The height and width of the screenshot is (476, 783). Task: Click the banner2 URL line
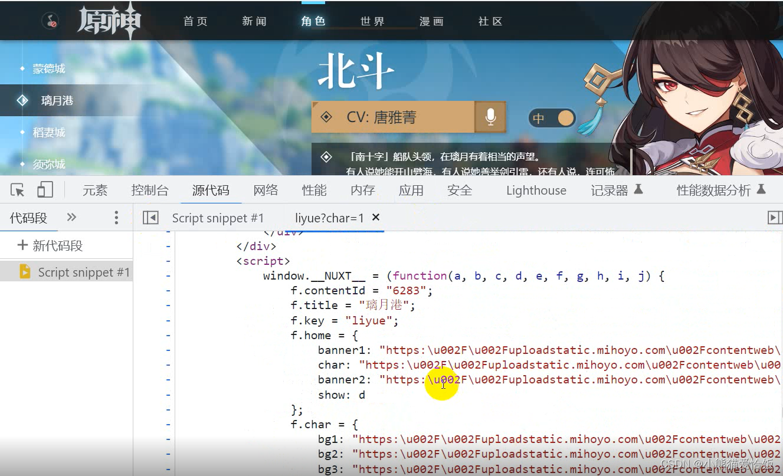pyautogui.click(x=549, y=379)
